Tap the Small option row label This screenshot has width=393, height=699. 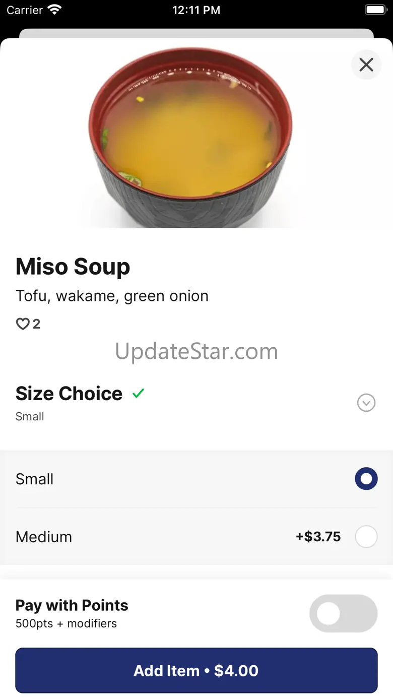click(x=34, y=479)
